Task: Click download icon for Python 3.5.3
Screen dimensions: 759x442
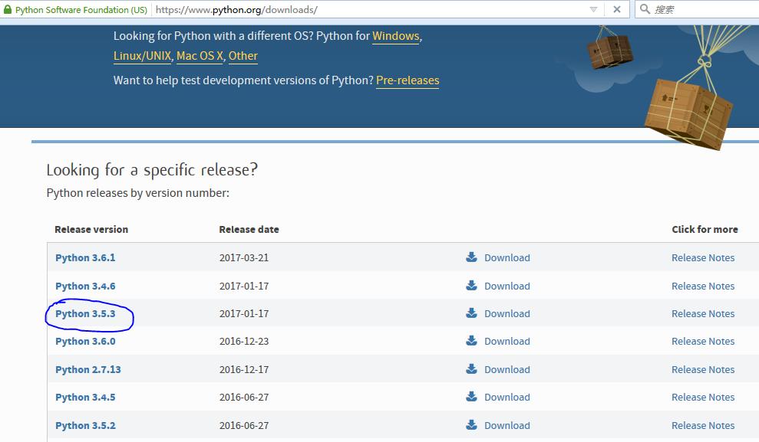Action: [471, 313]
